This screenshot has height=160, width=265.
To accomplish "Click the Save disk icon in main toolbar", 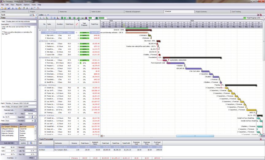I will 9,8.
